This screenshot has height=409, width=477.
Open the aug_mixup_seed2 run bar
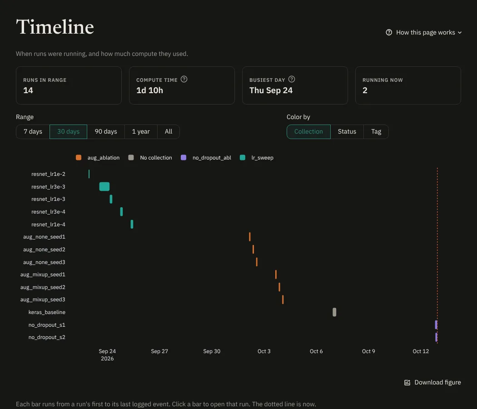279,287
